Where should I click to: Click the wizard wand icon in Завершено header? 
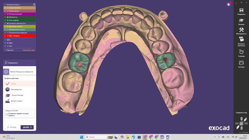6,63
